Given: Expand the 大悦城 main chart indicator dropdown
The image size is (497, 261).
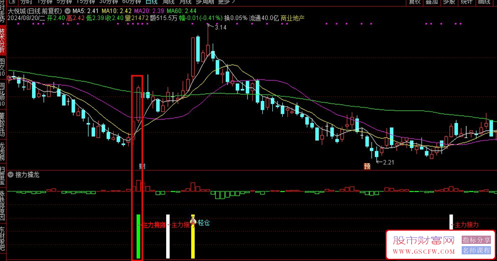Looking at the screenshot, I should tap(67, 11).
